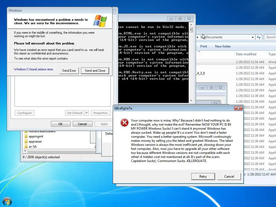Maximize the small window behind the kIlLeRgUaTe dialog

click(x=211, y=88)
